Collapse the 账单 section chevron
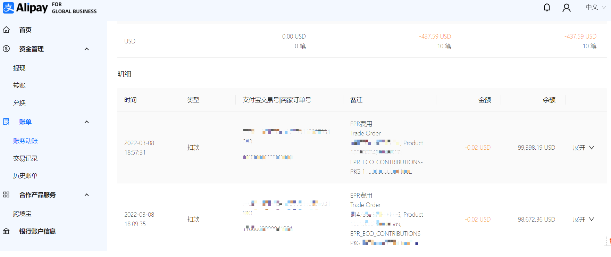 tap(87, 122)
